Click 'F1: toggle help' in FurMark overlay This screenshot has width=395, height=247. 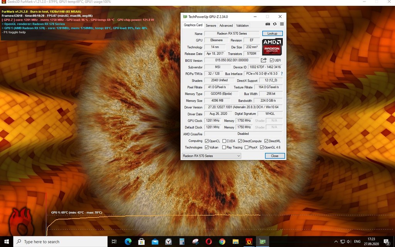click(14, 32)
